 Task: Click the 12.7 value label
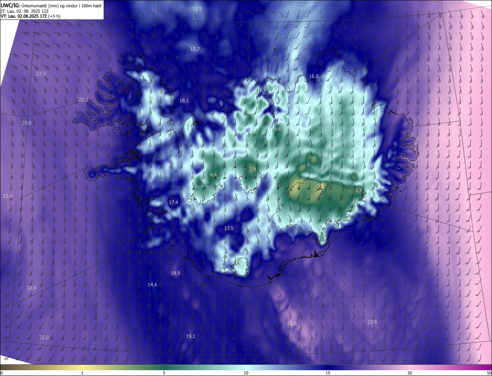coord(195,49)
